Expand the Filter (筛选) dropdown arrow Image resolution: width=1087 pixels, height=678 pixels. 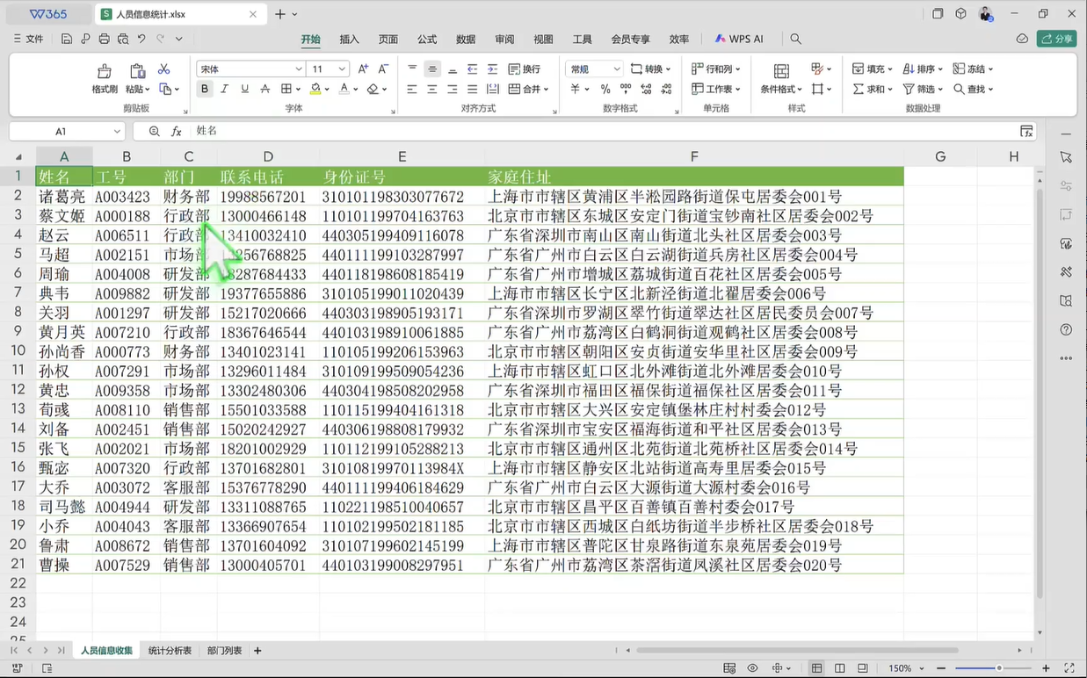(941, 90)
